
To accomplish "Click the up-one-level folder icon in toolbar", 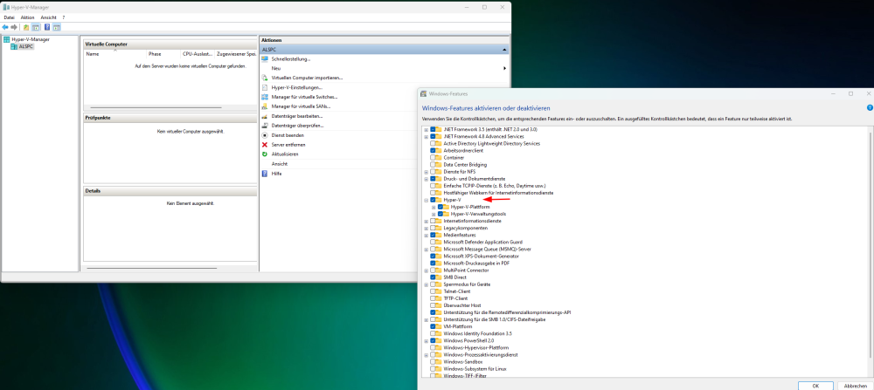I will [26, 27].
